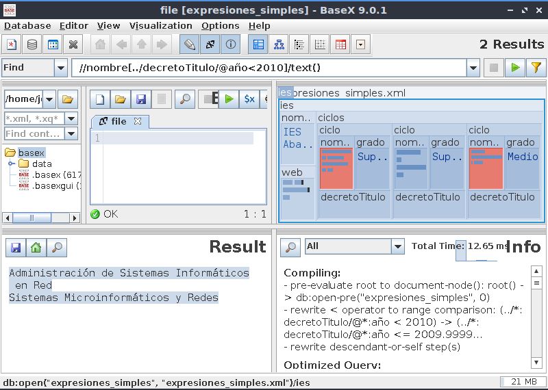Click the $x external variables button
Viewport: 548px width, 390px height.
[x=249, y=99]
